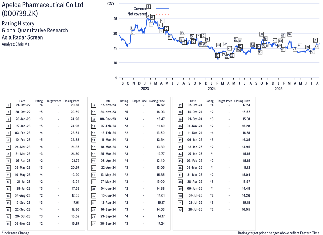This screenshot has height=235, width=323.
Task: Click the rating *5 in the 28-Oct-22 row
Action: pyautogui.click(x=41, y=112)
